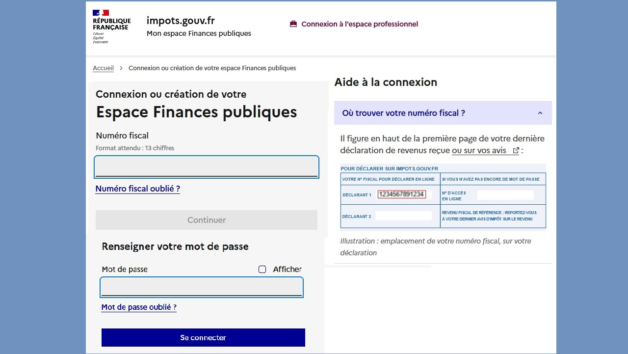
Task: Click the briefcase icon for professional space
Action: point(293,24)
